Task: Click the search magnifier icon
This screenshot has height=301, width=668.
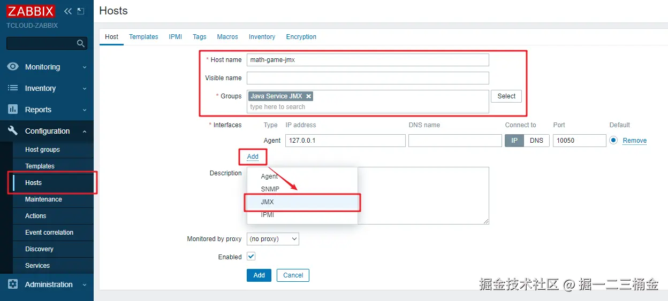Action: pos(81,43)
